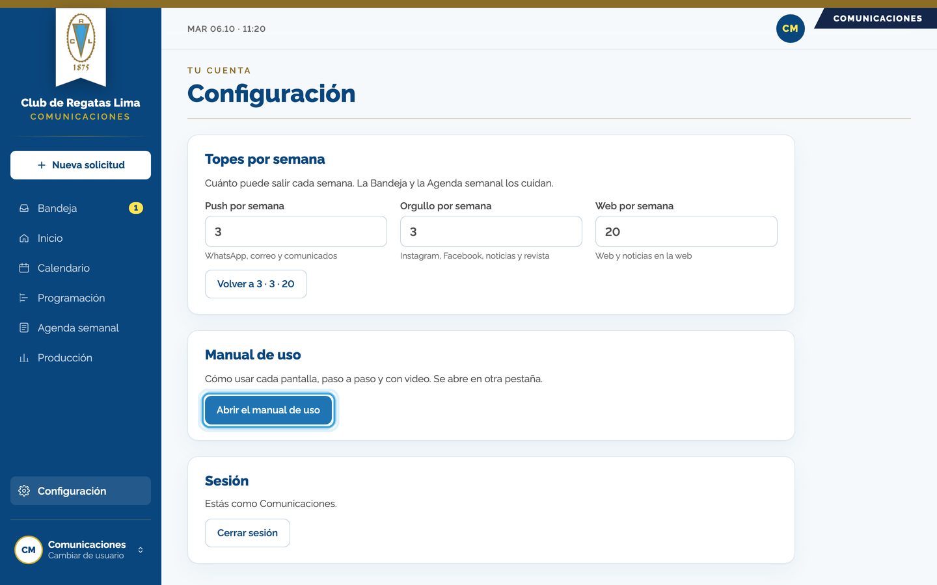Screen dimensions: 937x585
Task: Select the Configuración menu item
Action: [x=81, y=491]
